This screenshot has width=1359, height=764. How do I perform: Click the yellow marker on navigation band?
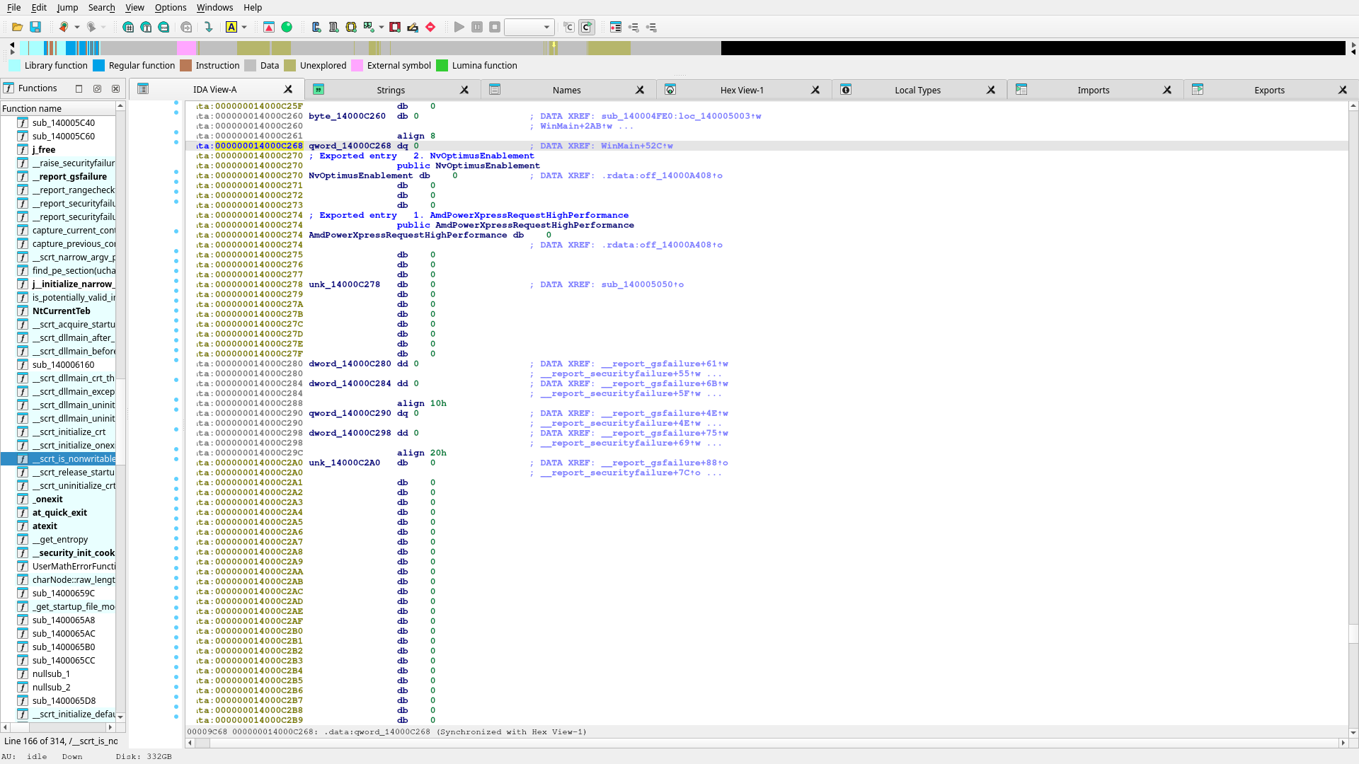click(554, 46)
